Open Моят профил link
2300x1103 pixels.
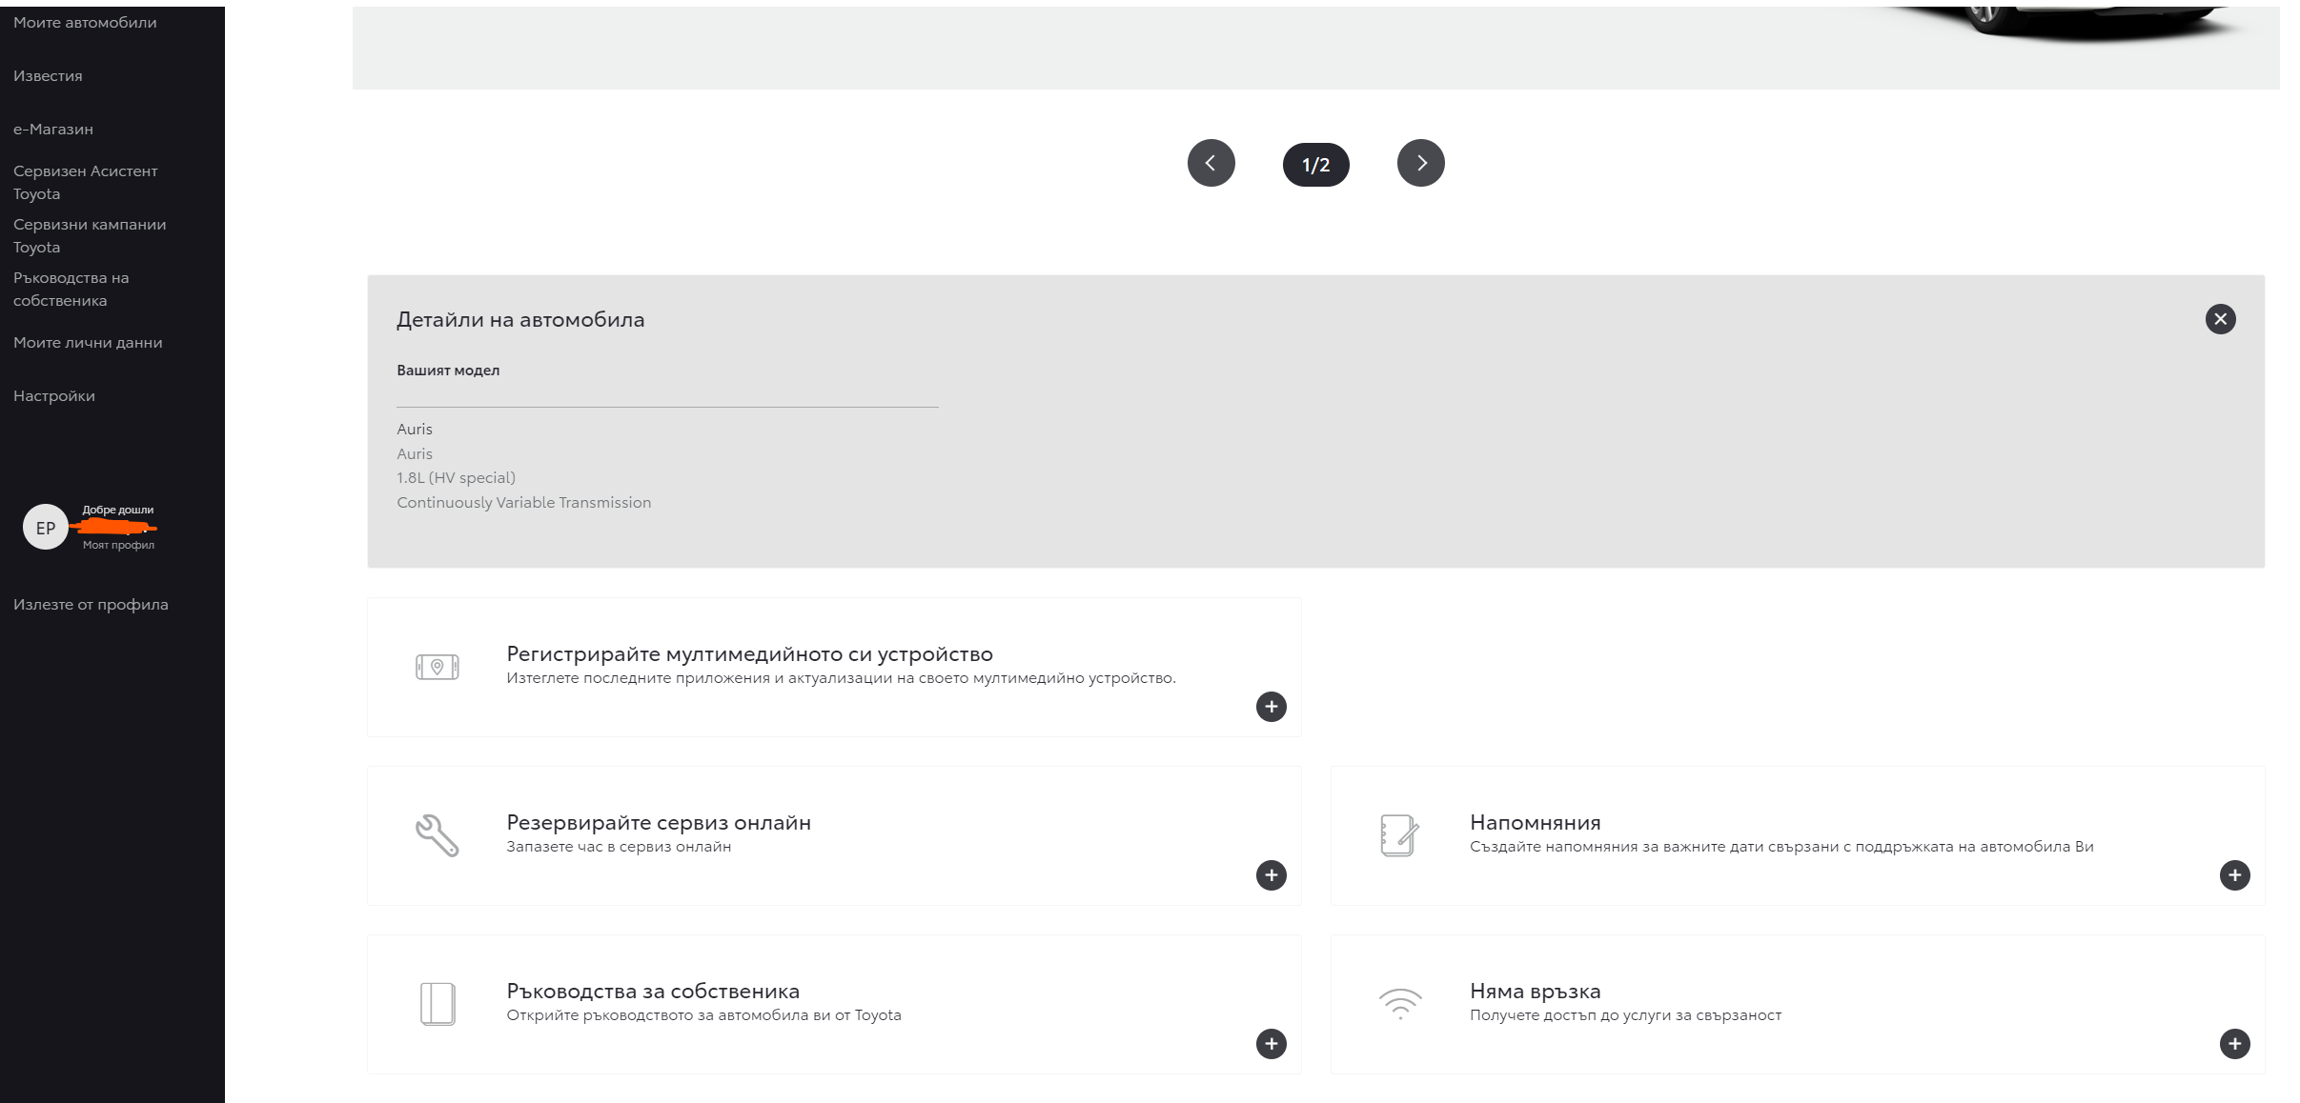[x=118, y=545]
